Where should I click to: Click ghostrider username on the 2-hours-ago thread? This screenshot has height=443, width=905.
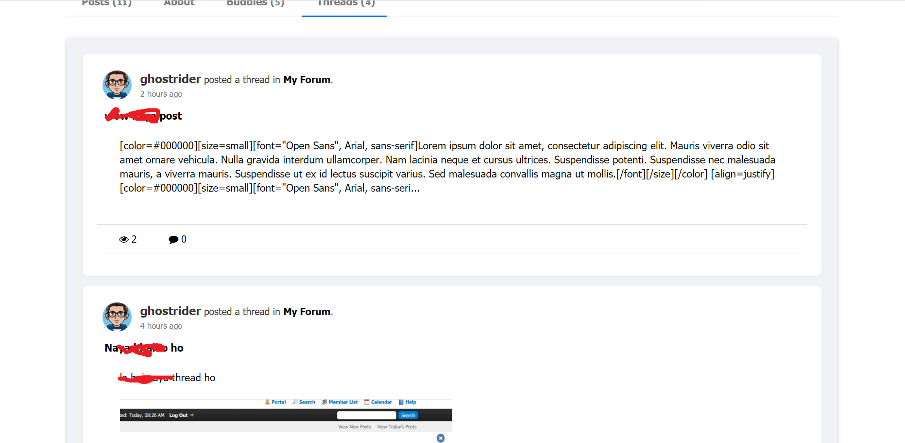pos(171,79)
